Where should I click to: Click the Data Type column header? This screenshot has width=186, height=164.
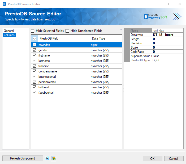(x=106, y=38)
